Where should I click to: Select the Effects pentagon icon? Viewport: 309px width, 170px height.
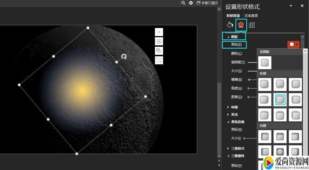(x=241, y=25)
